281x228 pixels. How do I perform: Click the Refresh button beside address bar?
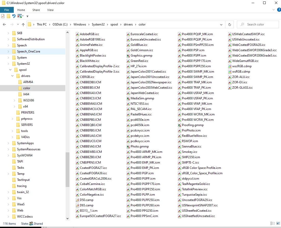(x=229, y=24)
